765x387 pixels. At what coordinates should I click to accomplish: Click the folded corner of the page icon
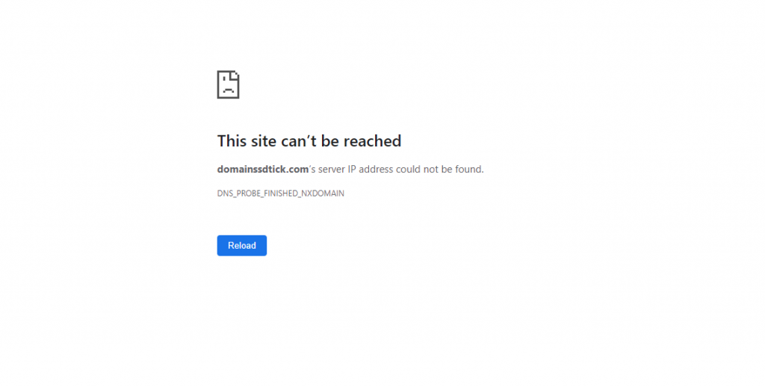coord(235,75)
